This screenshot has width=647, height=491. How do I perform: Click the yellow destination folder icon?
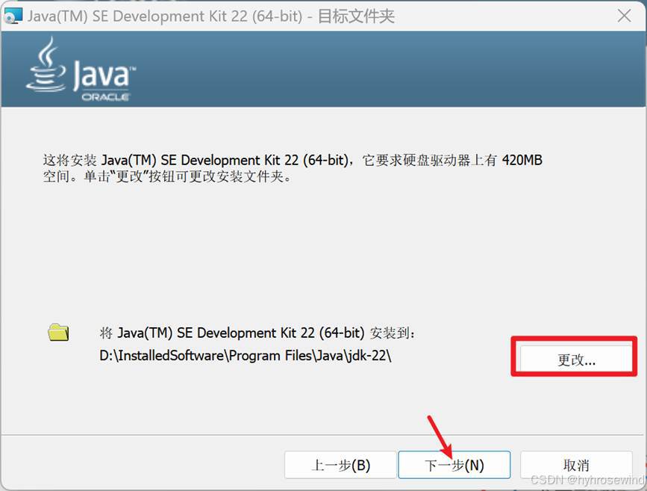[58, 333]
